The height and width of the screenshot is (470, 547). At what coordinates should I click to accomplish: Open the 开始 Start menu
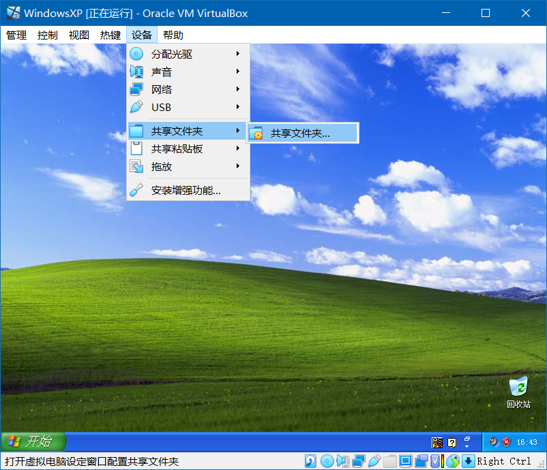click(x=33, y=442)
